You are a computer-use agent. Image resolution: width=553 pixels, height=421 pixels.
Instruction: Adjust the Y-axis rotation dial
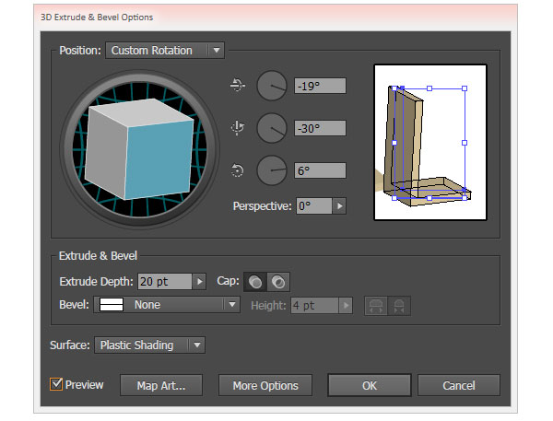coord(272,128)
